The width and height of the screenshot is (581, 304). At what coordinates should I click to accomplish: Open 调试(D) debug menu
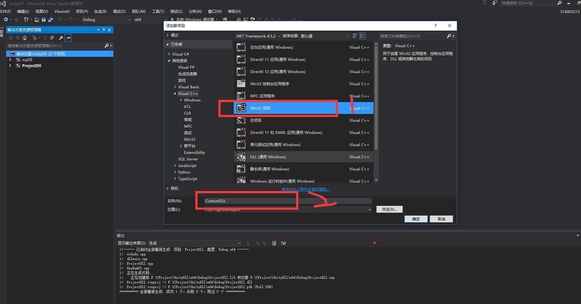click(119, 11)
